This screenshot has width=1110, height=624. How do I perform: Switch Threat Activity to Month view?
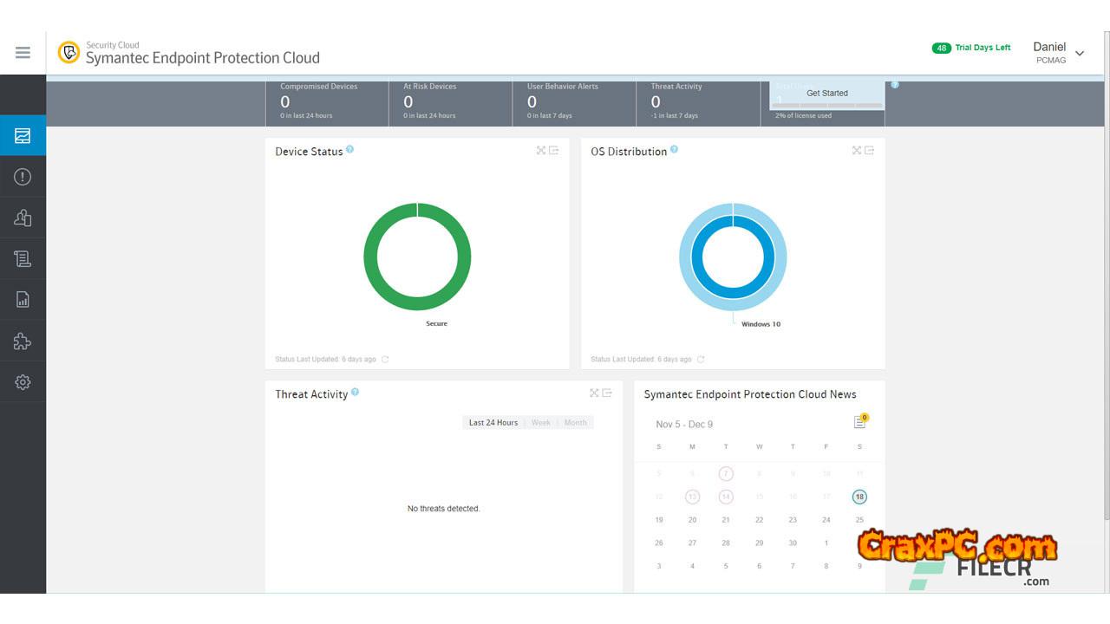576,423
